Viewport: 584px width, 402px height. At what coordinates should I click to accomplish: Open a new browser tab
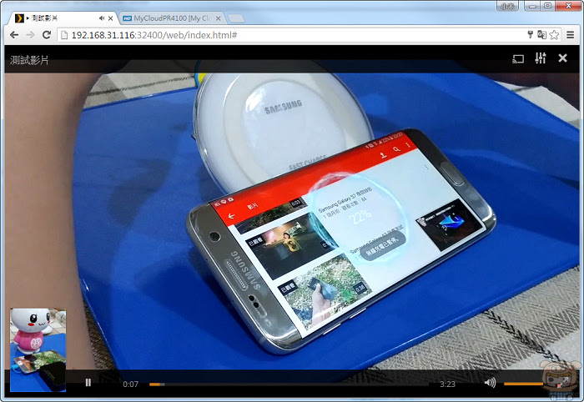(235, 18)
